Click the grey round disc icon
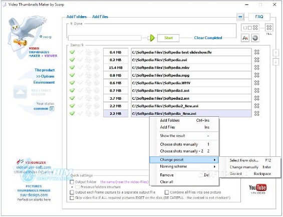The width and height of the screenshot is (283, 217). pos(255,38)
